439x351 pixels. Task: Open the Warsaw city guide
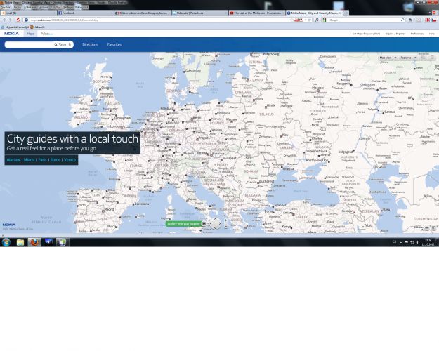pyautogui.click(x=13, y=160)
